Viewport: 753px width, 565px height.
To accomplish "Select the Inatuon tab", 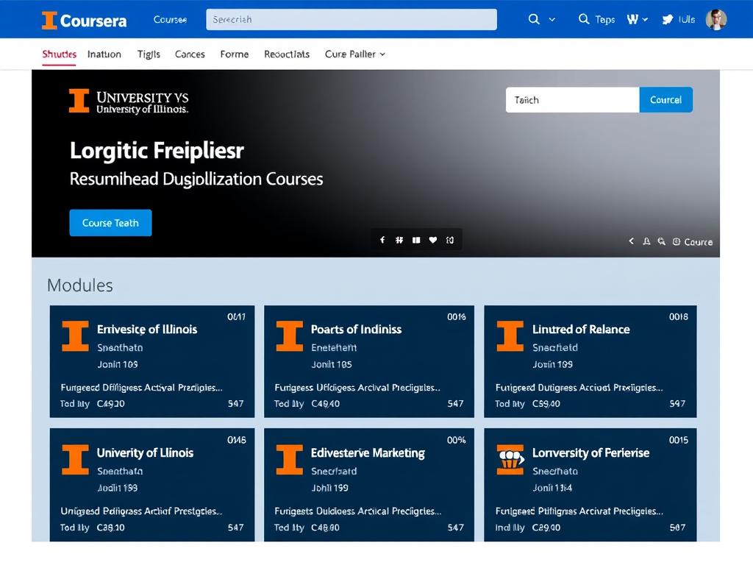I will pyautogui.click(x=104, y=54).
